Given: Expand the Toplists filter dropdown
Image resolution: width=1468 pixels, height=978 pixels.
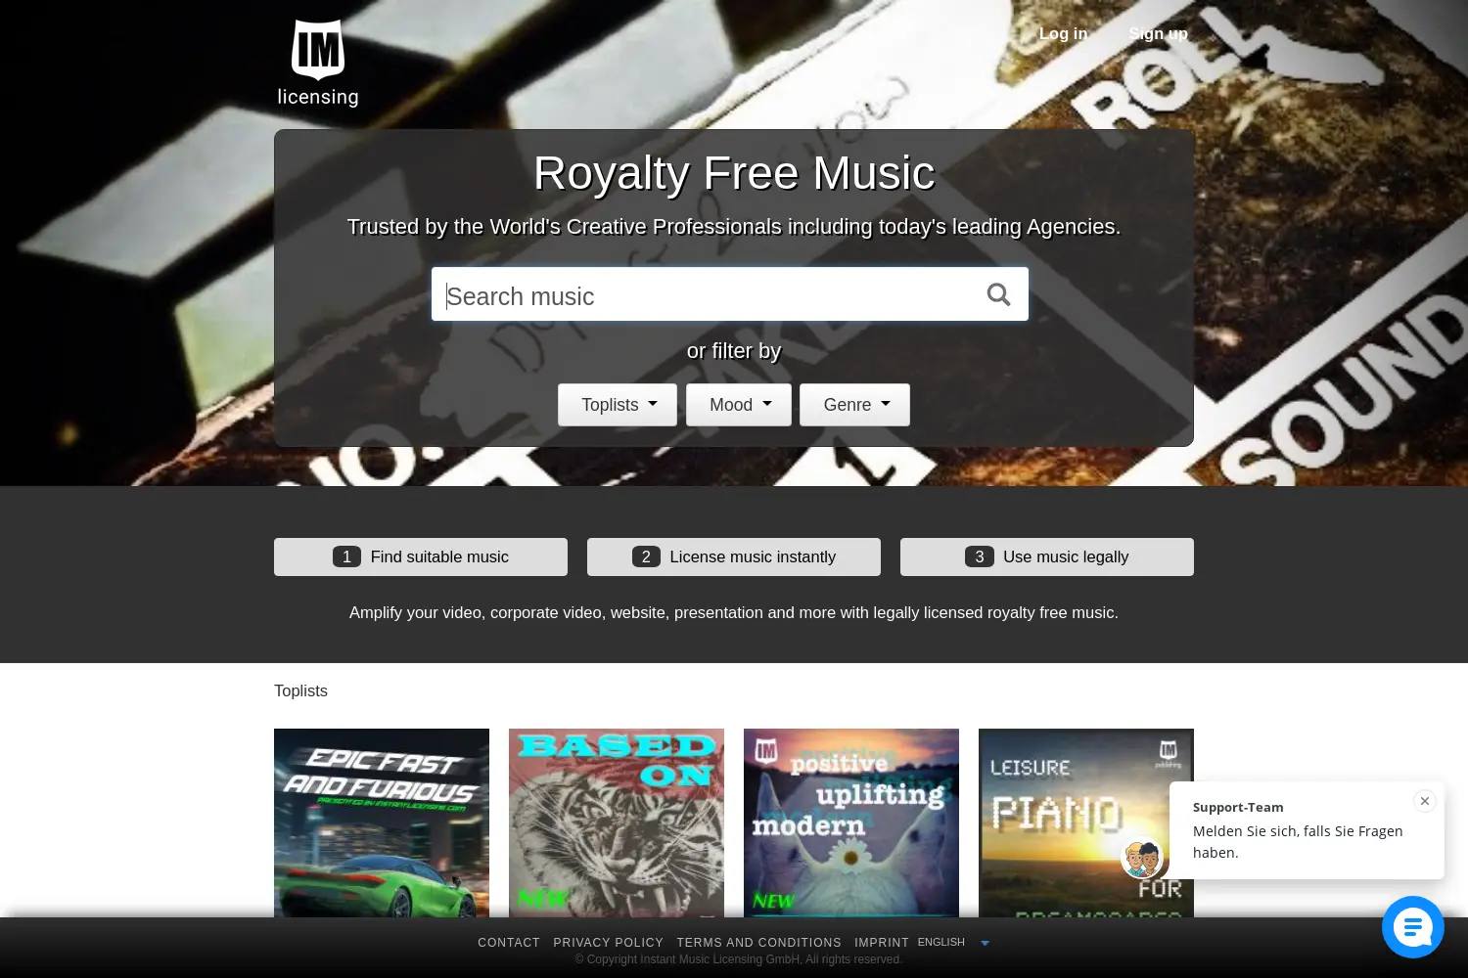Looking at the screenshot, I should pos(618,405).
